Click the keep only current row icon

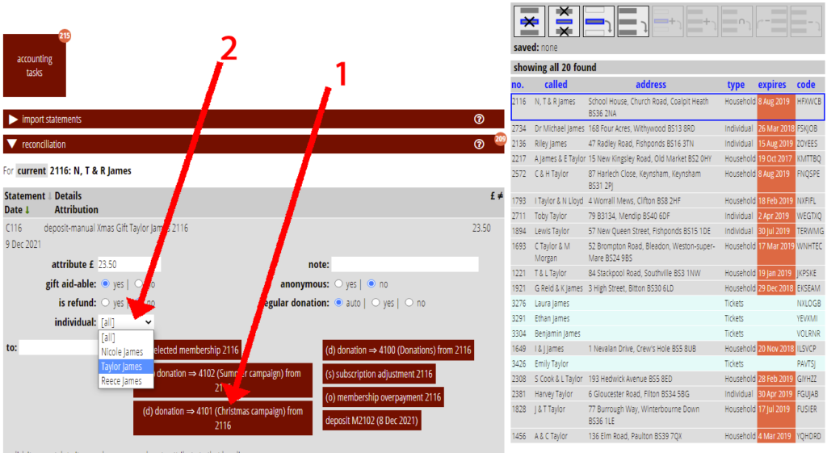tap(564, 22)
